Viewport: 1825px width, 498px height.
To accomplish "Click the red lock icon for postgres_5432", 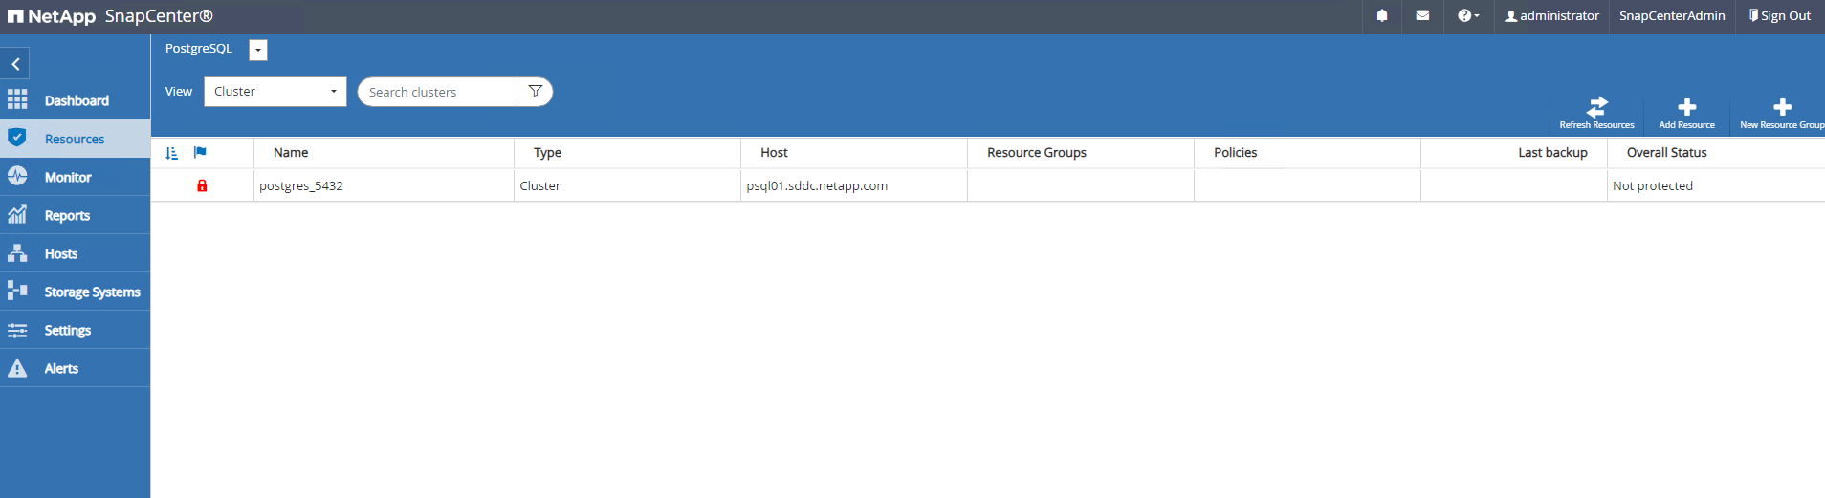I will coord(202,185).
